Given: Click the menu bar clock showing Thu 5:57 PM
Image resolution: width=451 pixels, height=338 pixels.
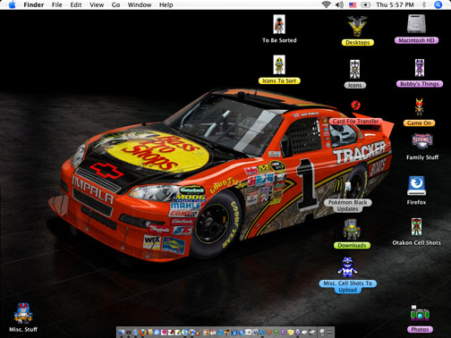Looking at the screenshot, I should (x=395, y=4).
